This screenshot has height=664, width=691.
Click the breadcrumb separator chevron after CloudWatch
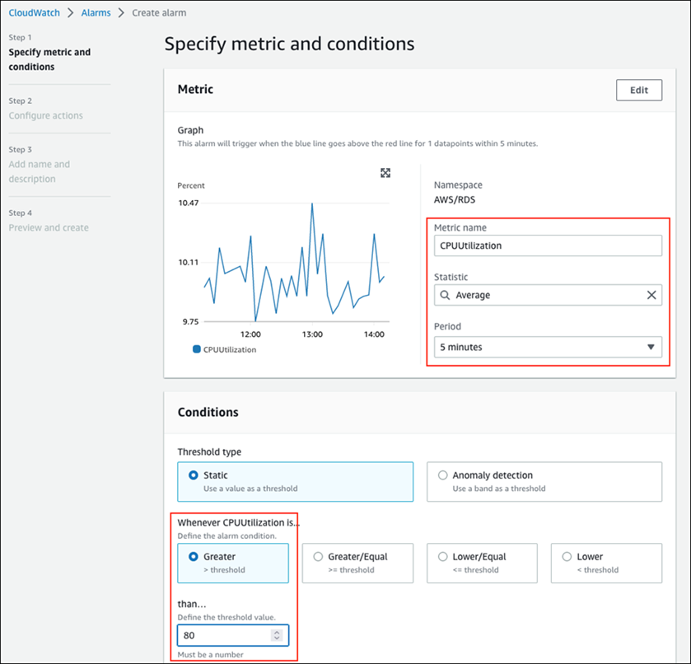pos(71,12)
